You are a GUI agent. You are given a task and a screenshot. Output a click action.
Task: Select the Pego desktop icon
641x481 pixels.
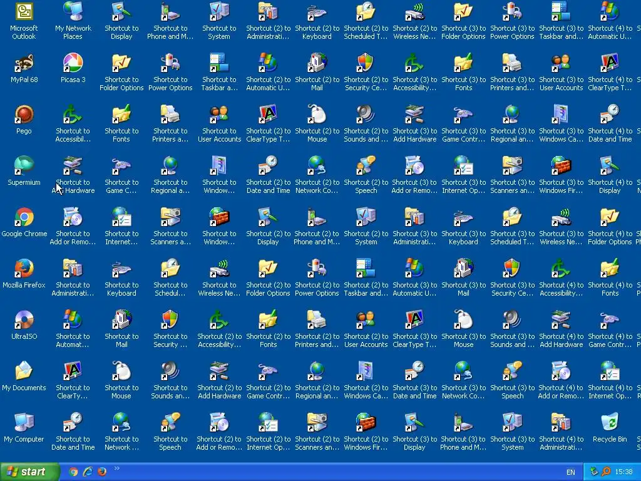[x=24, y=120]
